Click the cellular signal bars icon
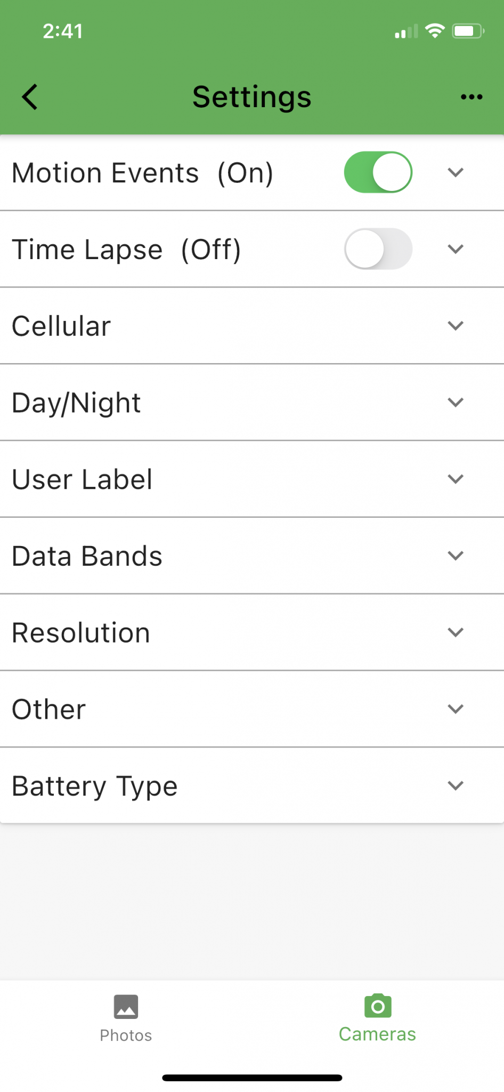Image resolution: width=504 pixels, height=1092 pixels. click(x=406, y=31)
